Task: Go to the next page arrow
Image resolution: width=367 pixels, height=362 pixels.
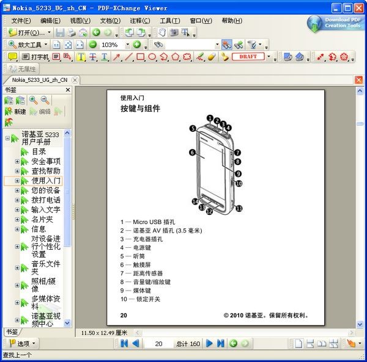Action: tap(209, 343)
